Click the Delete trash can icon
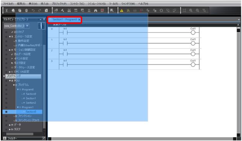242x141 pixels. [x=26, y=10]
